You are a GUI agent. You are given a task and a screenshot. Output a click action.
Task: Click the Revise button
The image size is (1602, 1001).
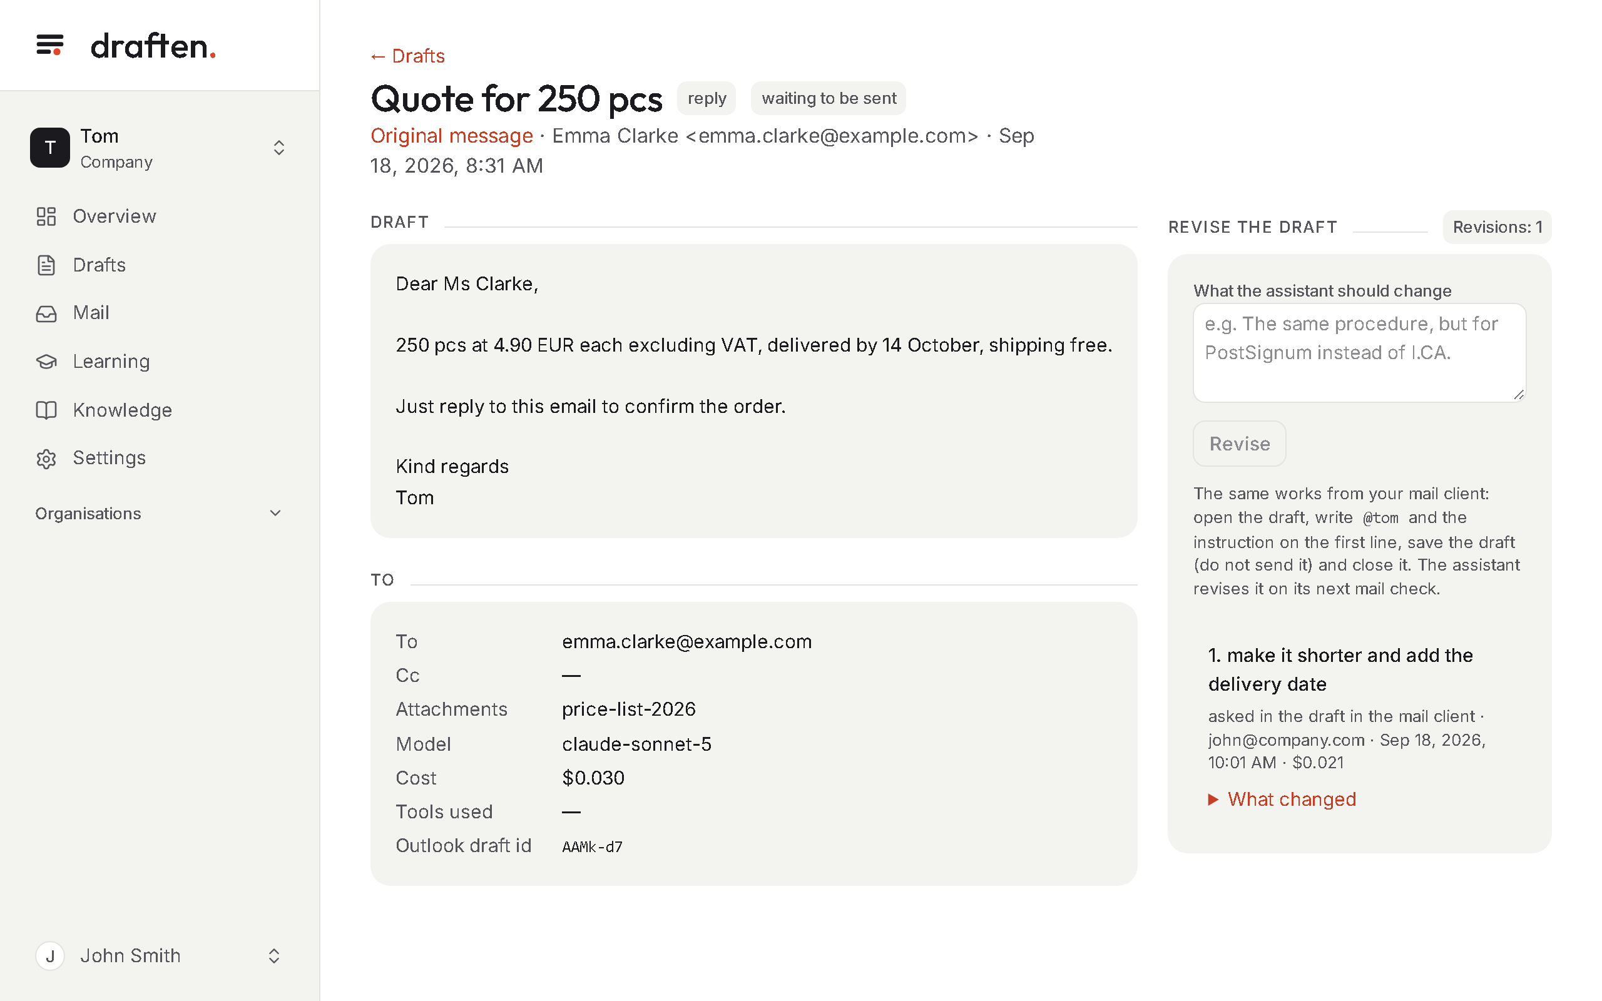coord(1239,444)
